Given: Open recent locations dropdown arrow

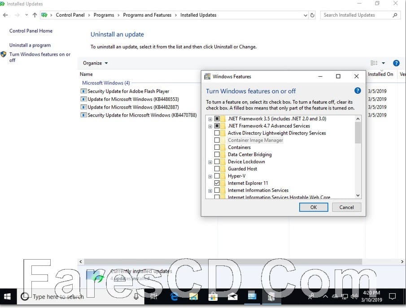Looking at the screenshot, I should click(x=26, y=15).
